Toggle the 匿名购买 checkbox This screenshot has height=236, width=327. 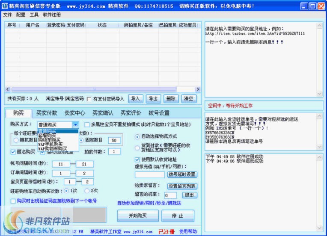(x=13, y=152)
